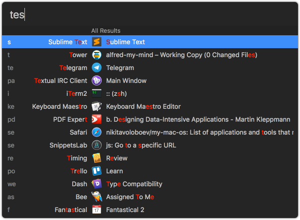
Task: Click the Textual IRC Client icon
Action: 97,80
